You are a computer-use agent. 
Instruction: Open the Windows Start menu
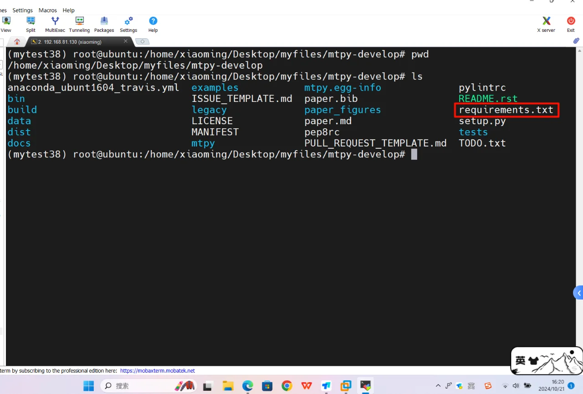pos(88,386)
